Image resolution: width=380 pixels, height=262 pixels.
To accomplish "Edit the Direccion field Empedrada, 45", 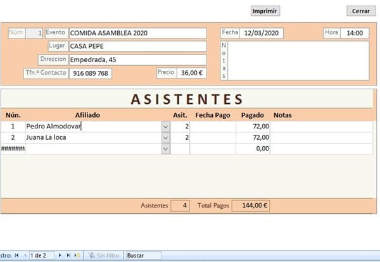I will [x=137, y=60].
